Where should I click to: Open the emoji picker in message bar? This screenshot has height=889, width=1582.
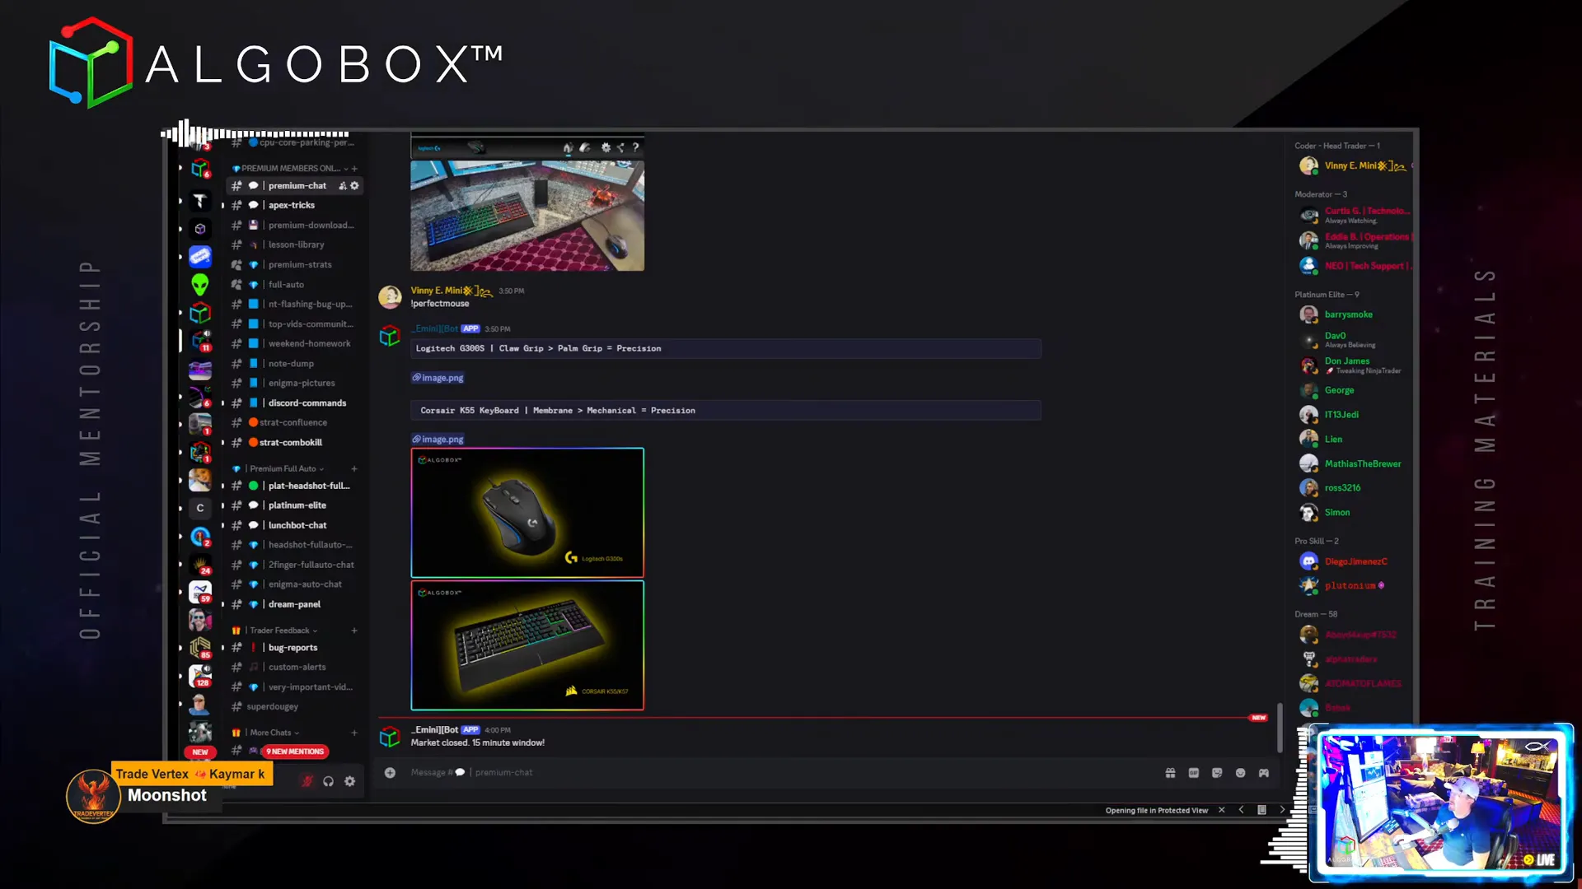point(1240,773)
